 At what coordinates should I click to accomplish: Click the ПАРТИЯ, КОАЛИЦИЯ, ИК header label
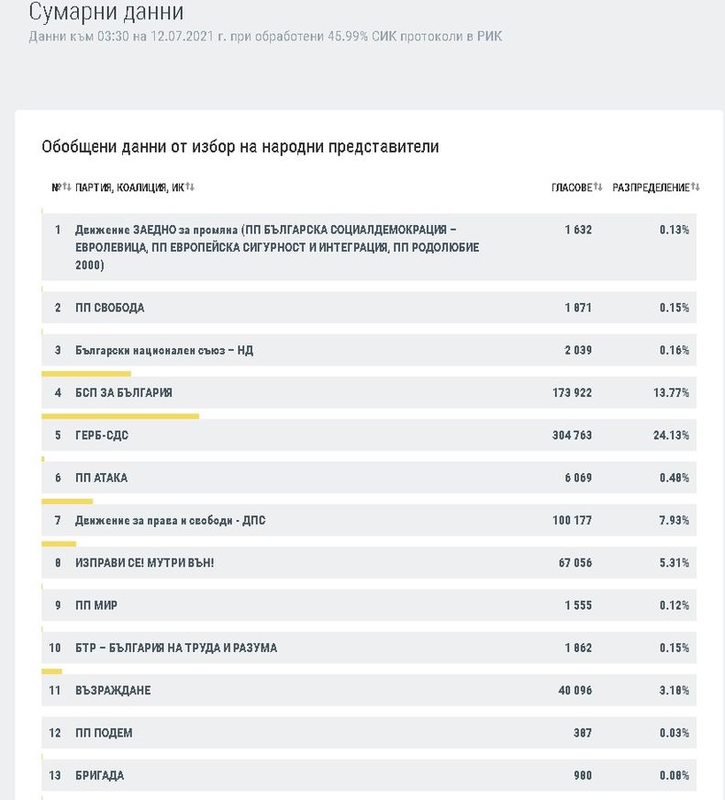click(129, 187)
